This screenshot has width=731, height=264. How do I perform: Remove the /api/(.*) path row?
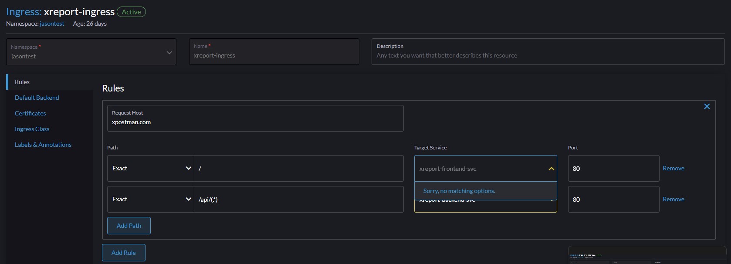pyautogui.click(x=673, y=199)
